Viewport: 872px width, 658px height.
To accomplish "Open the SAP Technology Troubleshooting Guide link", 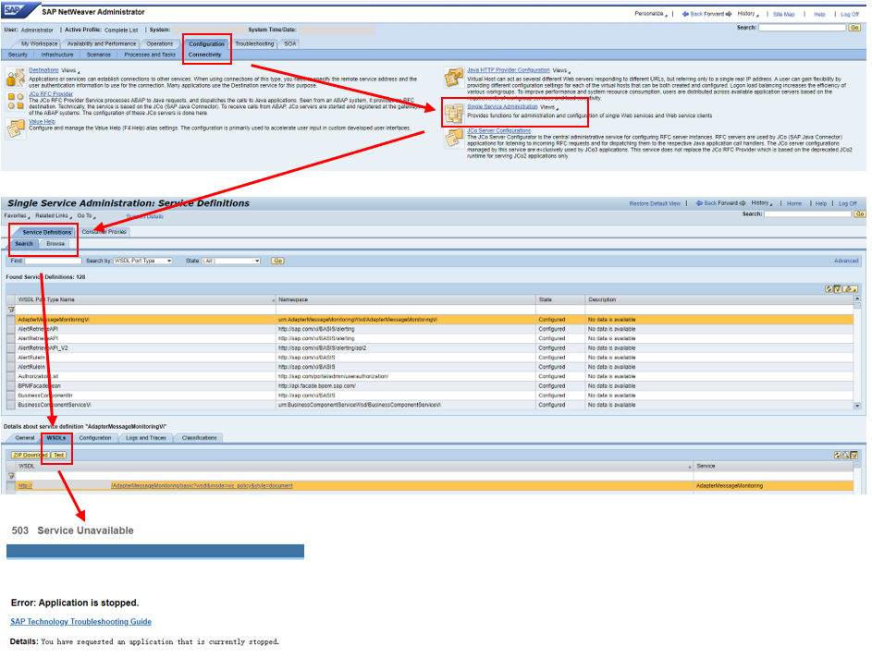I will click(80, 621).
